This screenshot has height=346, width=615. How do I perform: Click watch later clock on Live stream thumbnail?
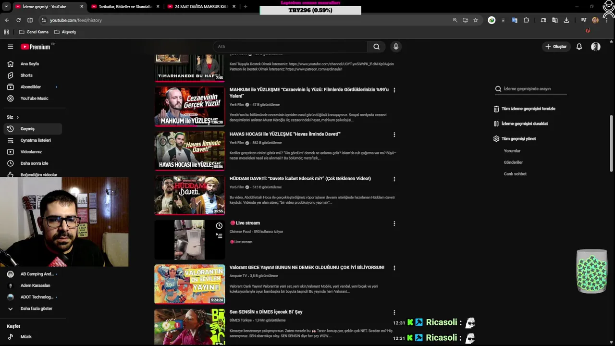tap(219, 226)
